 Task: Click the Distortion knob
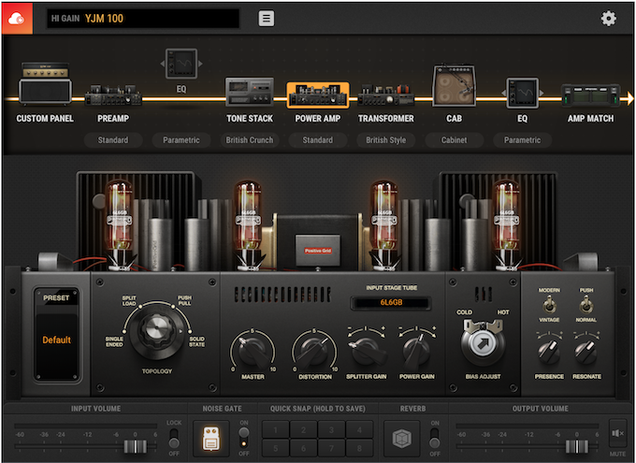314,351
